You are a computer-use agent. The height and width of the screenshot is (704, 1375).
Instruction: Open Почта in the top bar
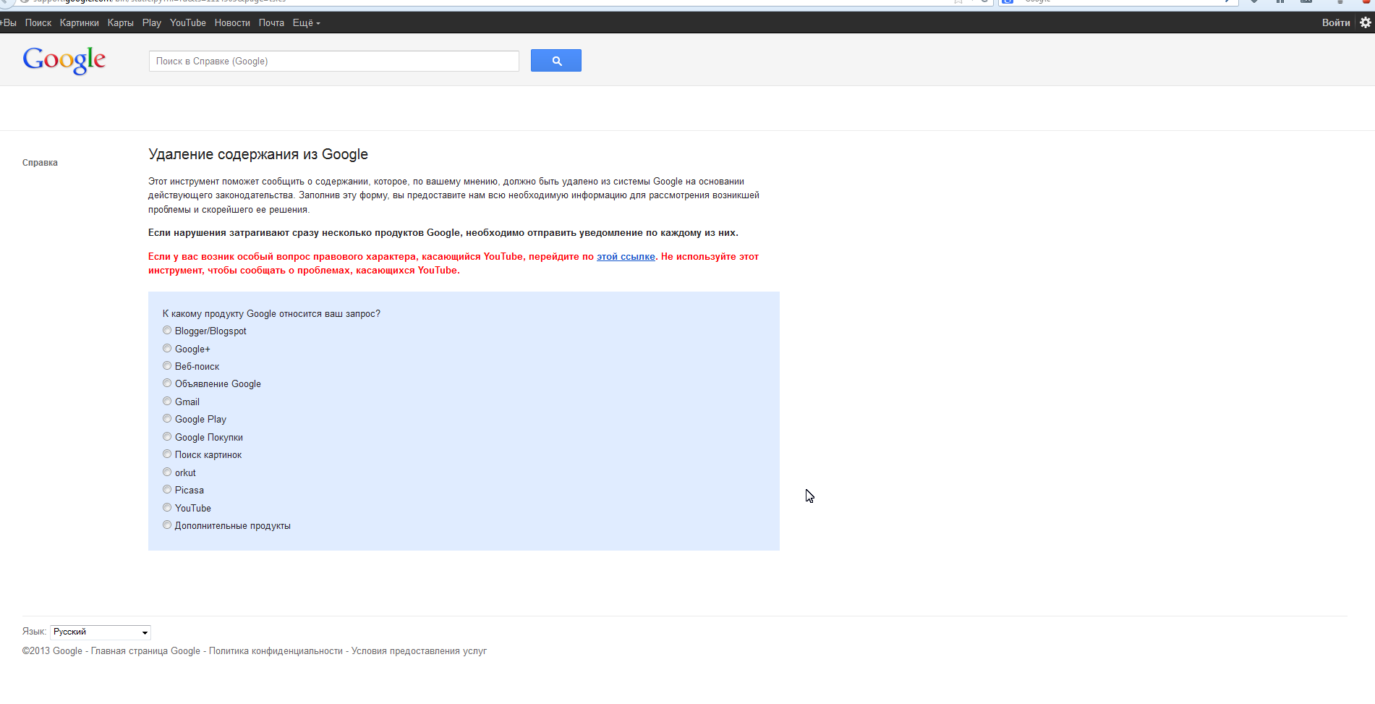pyautogui.click(x=271, y=23)
